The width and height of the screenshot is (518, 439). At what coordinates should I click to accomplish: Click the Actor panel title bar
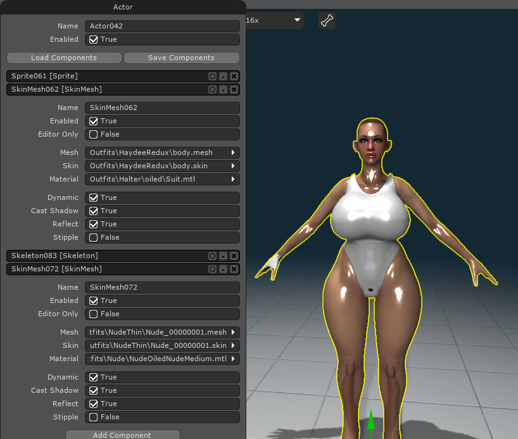123,7
